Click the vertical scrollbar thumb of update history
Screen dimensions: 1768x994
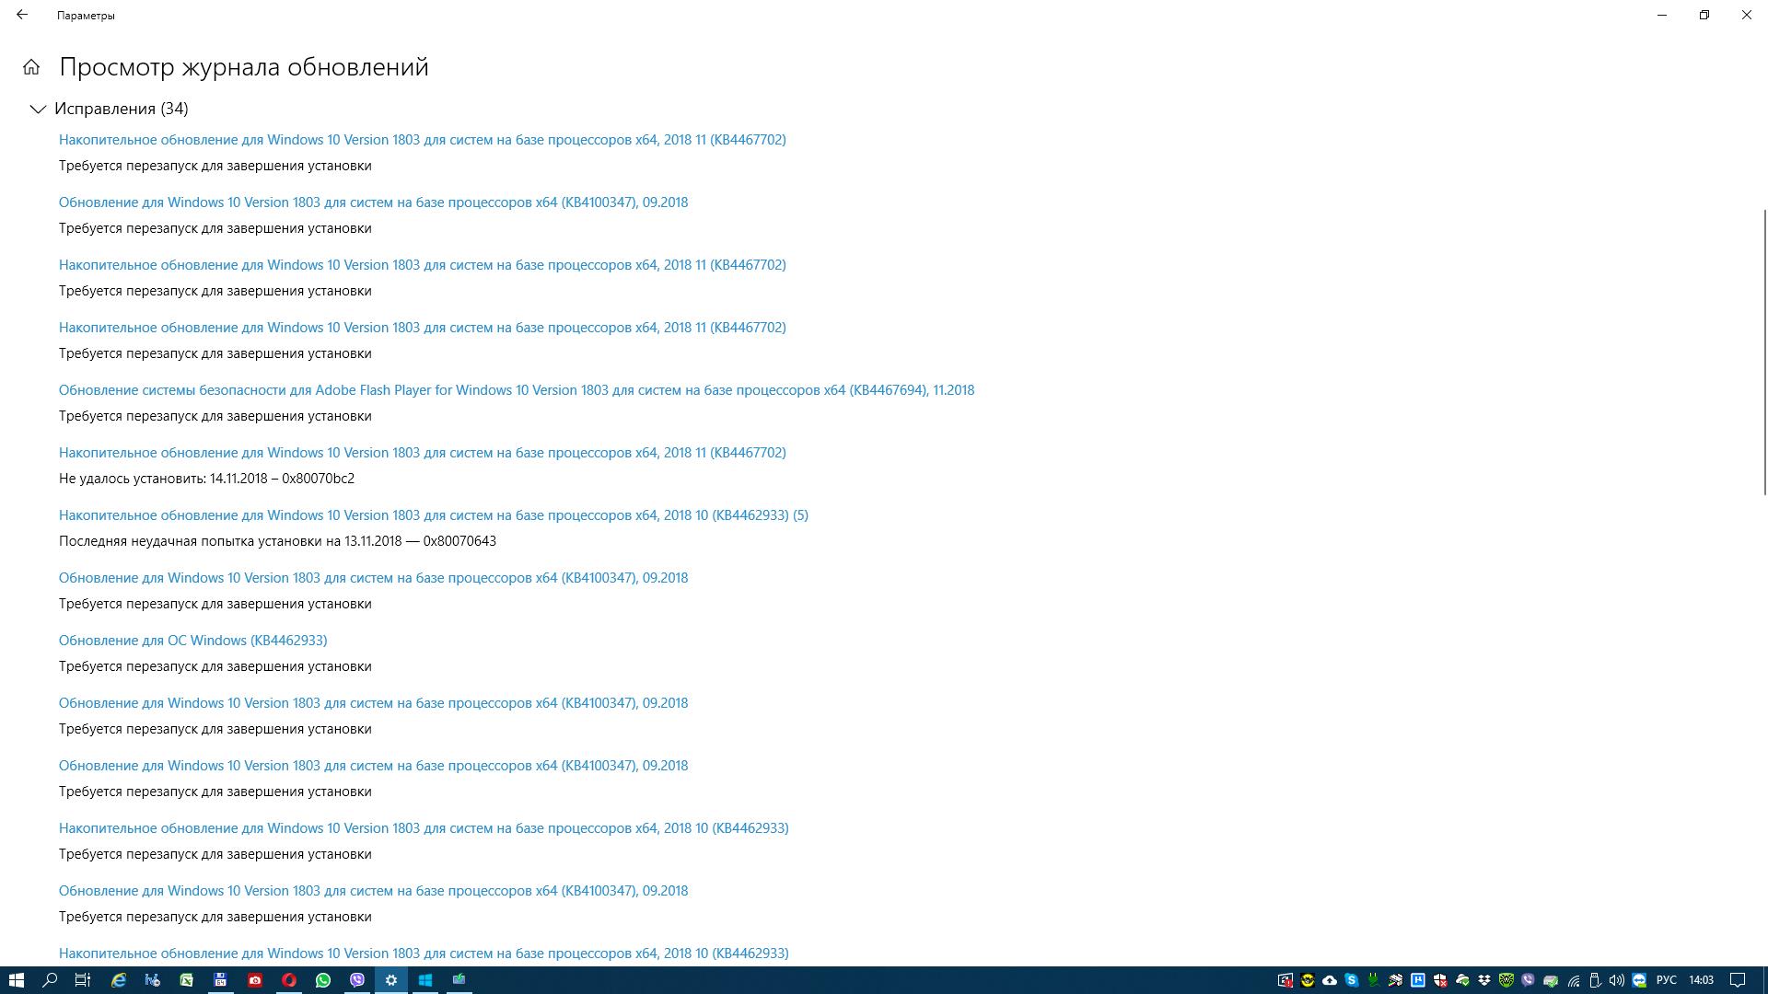click(x=1764, y=353)
